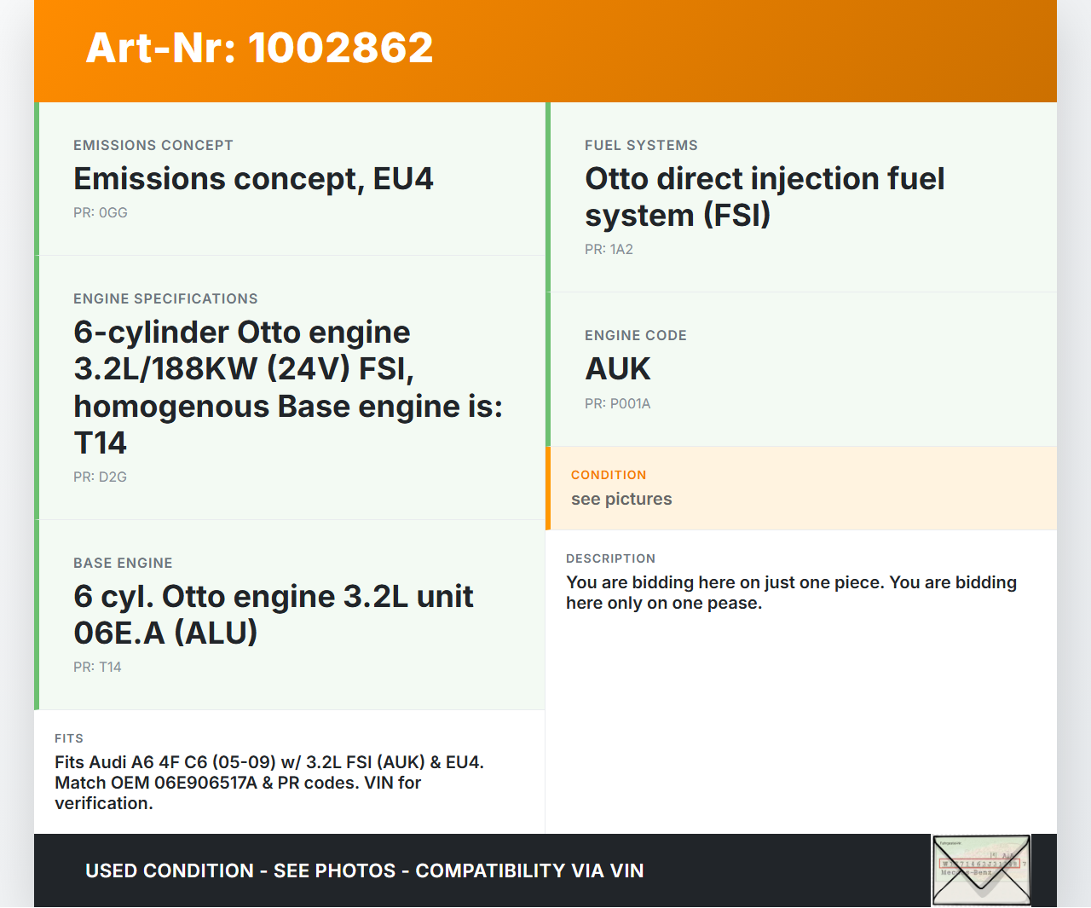Select the Otto direct injection fuel system heading
The image size is (1091, 908).
point(764,197)
